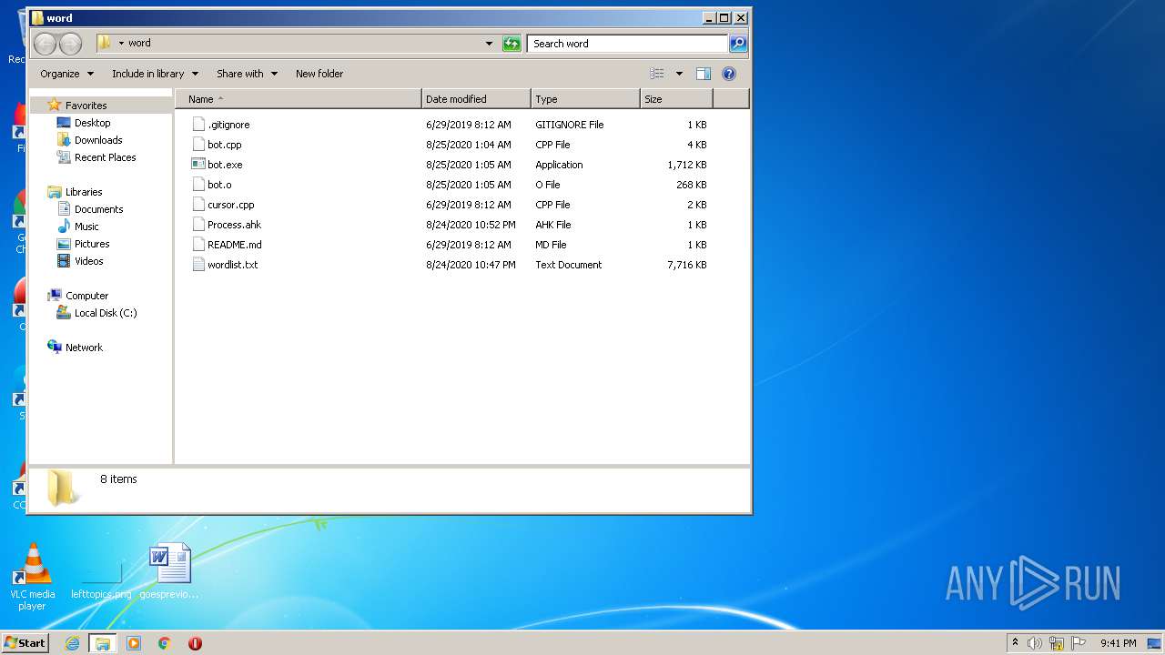This screenshot has width=1165, height=655.
Task: Click Action Center flag tray icon
Action: pos(1078,643)
